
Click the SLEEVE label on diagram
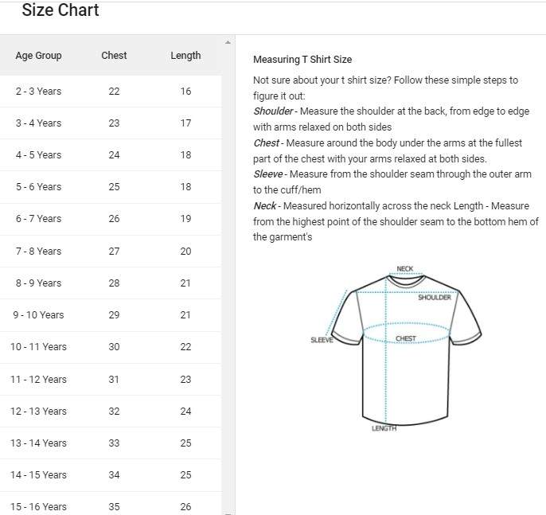[x=322, y=340]
